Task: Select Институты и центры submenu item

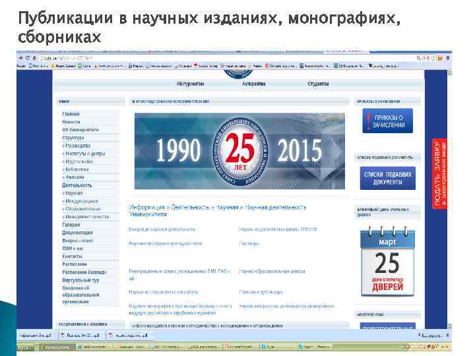Action: tap(84, 154)
